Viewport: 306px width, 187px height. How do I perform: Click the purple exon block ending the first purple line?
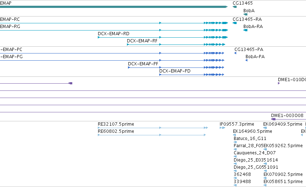tap(70, 83)
